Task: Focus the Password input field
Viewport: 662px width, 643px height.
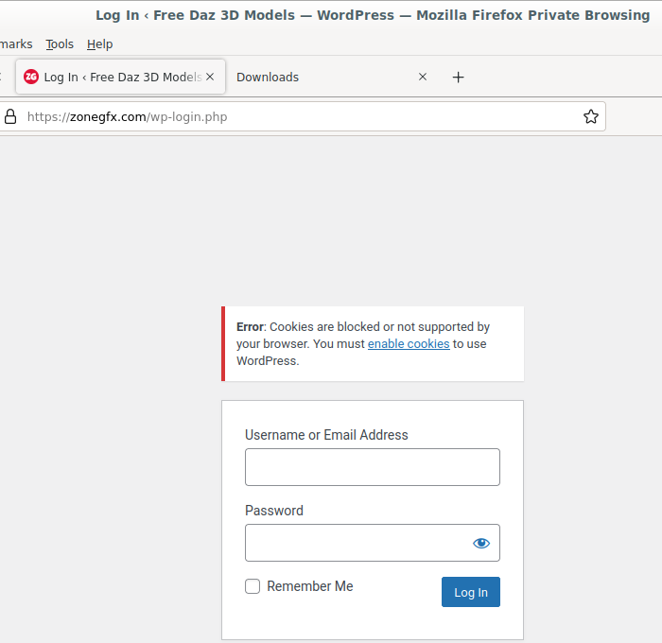Action: [373, 543]
